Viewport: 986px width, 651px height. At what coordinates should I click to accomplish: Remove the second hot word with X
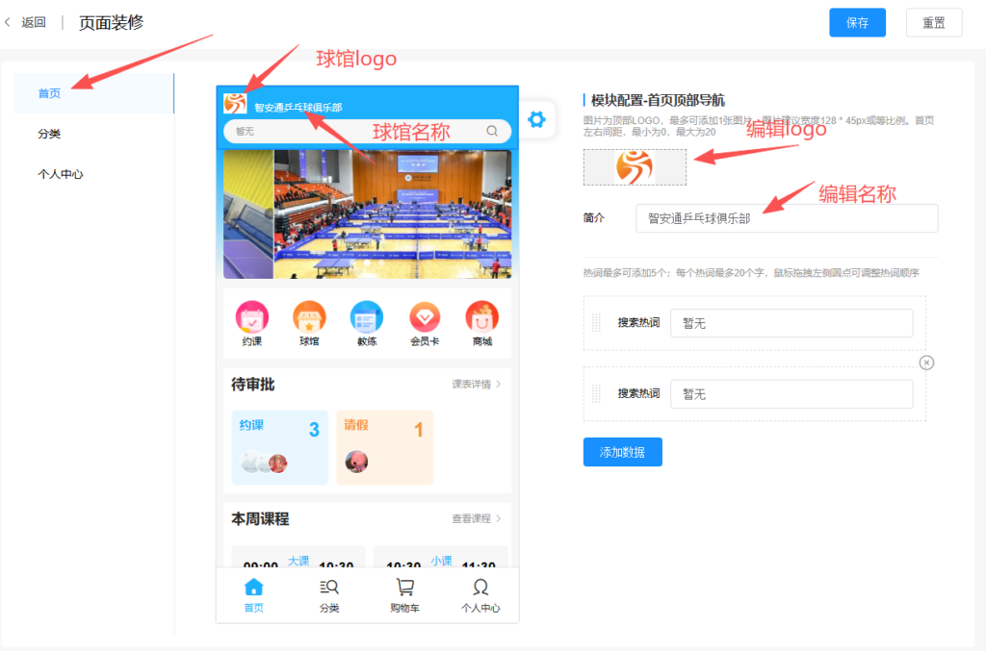(926, 363)
